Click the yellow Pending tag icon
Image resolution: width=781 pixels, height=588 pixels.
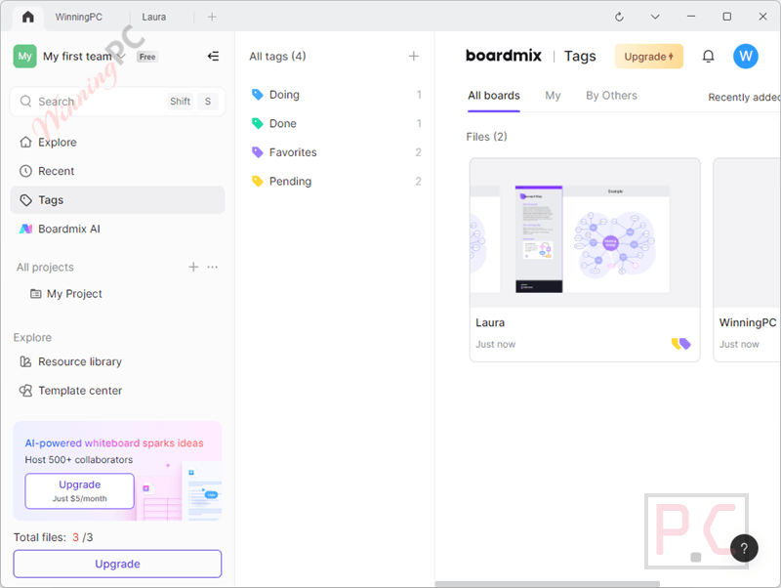[258, 182]
